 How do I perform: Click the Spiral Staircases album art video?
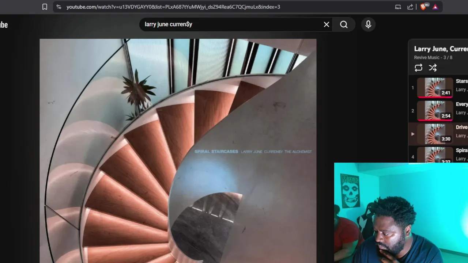[178, 151]
